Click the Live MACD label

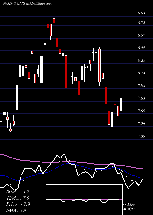point(129,207)
